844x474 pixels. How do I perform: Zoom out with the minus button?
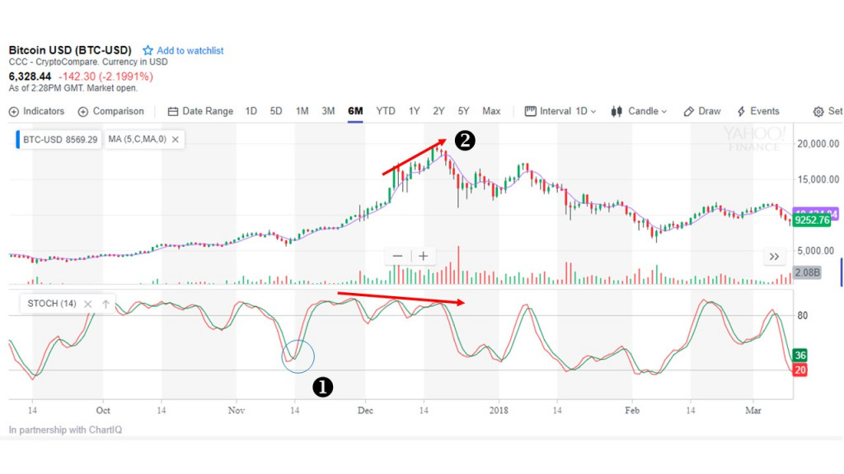tap(398, 257)
